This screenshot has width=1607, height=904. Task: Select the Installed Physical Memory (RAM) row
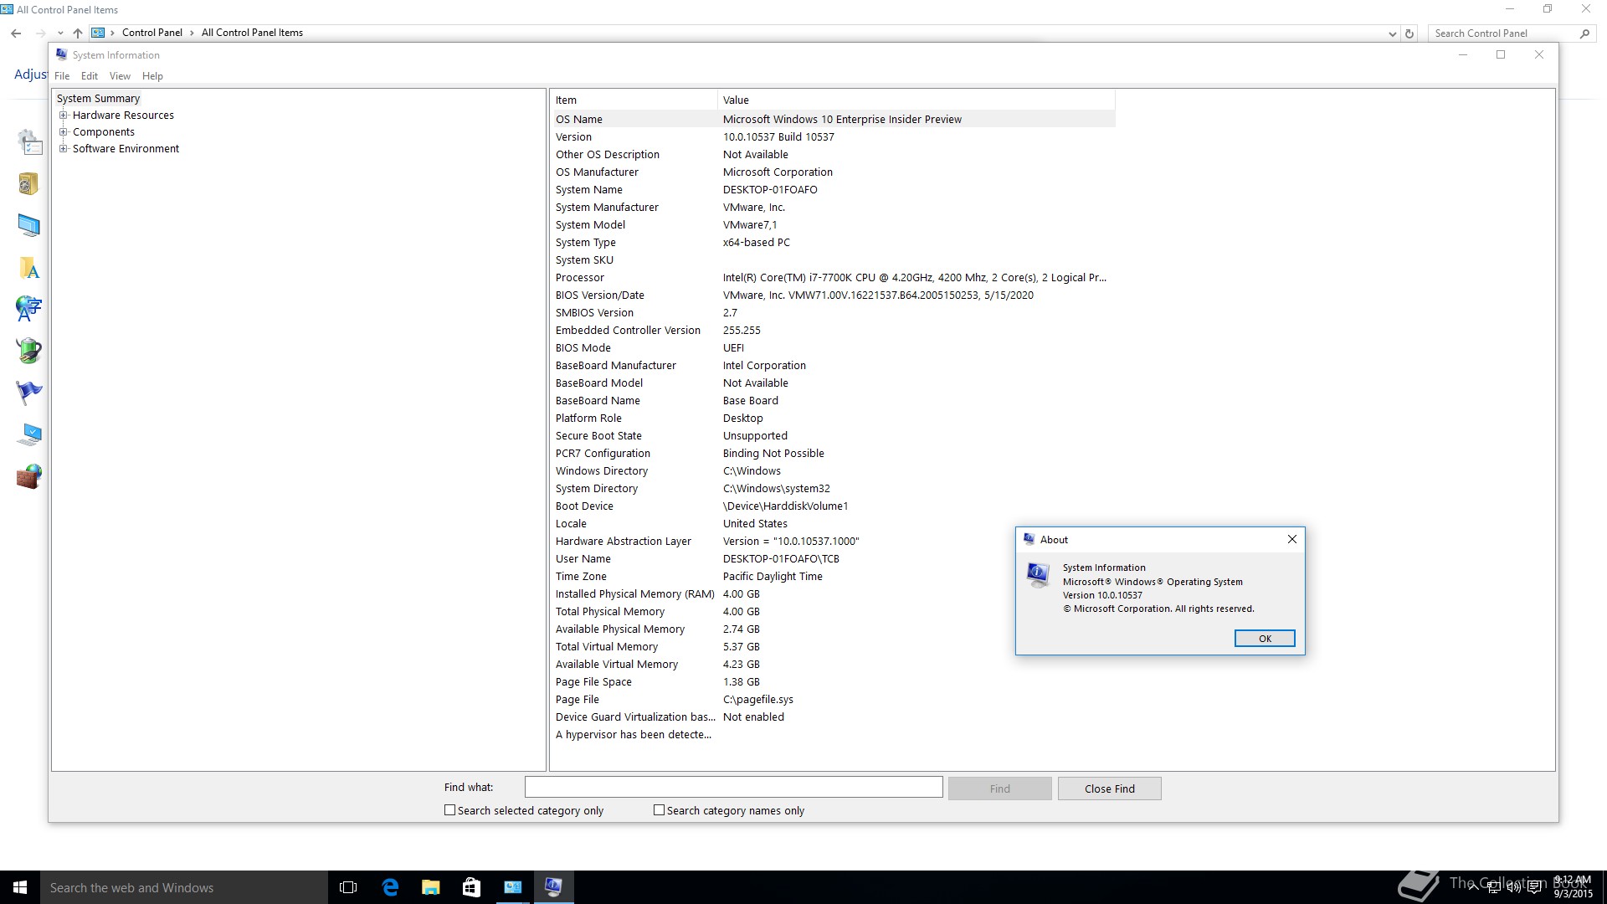(x=834, y=594)
